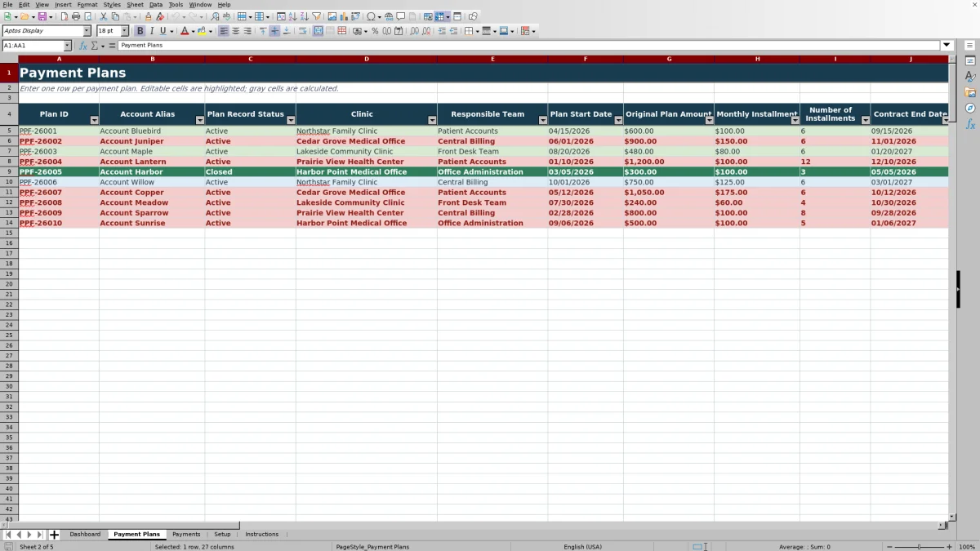
Task: Open Responsible Team filter dropdown
Action: pyautogui.click(x=543, y=120)
